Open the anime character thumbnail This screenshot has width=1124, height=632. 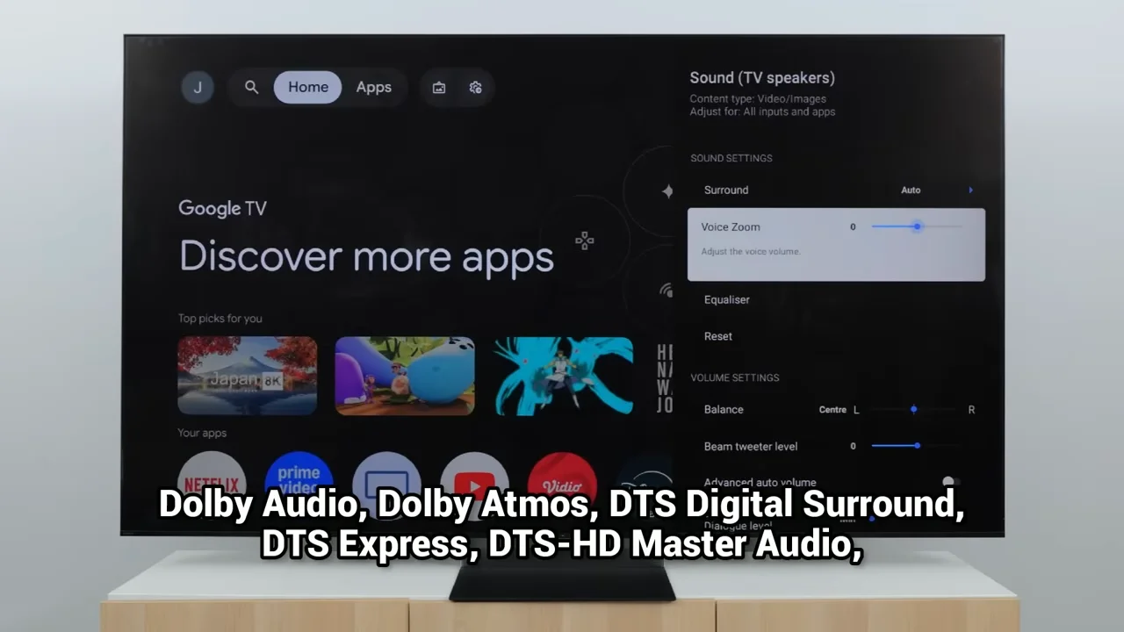pyautogui.click(x=563, y=376)
